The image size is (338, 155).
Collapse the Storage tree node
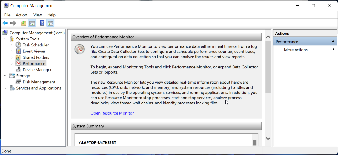tap(5, 76)
